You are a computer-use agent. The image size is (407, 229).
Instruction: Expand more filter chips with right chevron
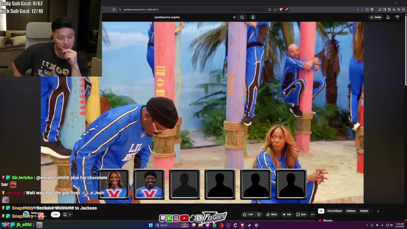pos(378,211)
